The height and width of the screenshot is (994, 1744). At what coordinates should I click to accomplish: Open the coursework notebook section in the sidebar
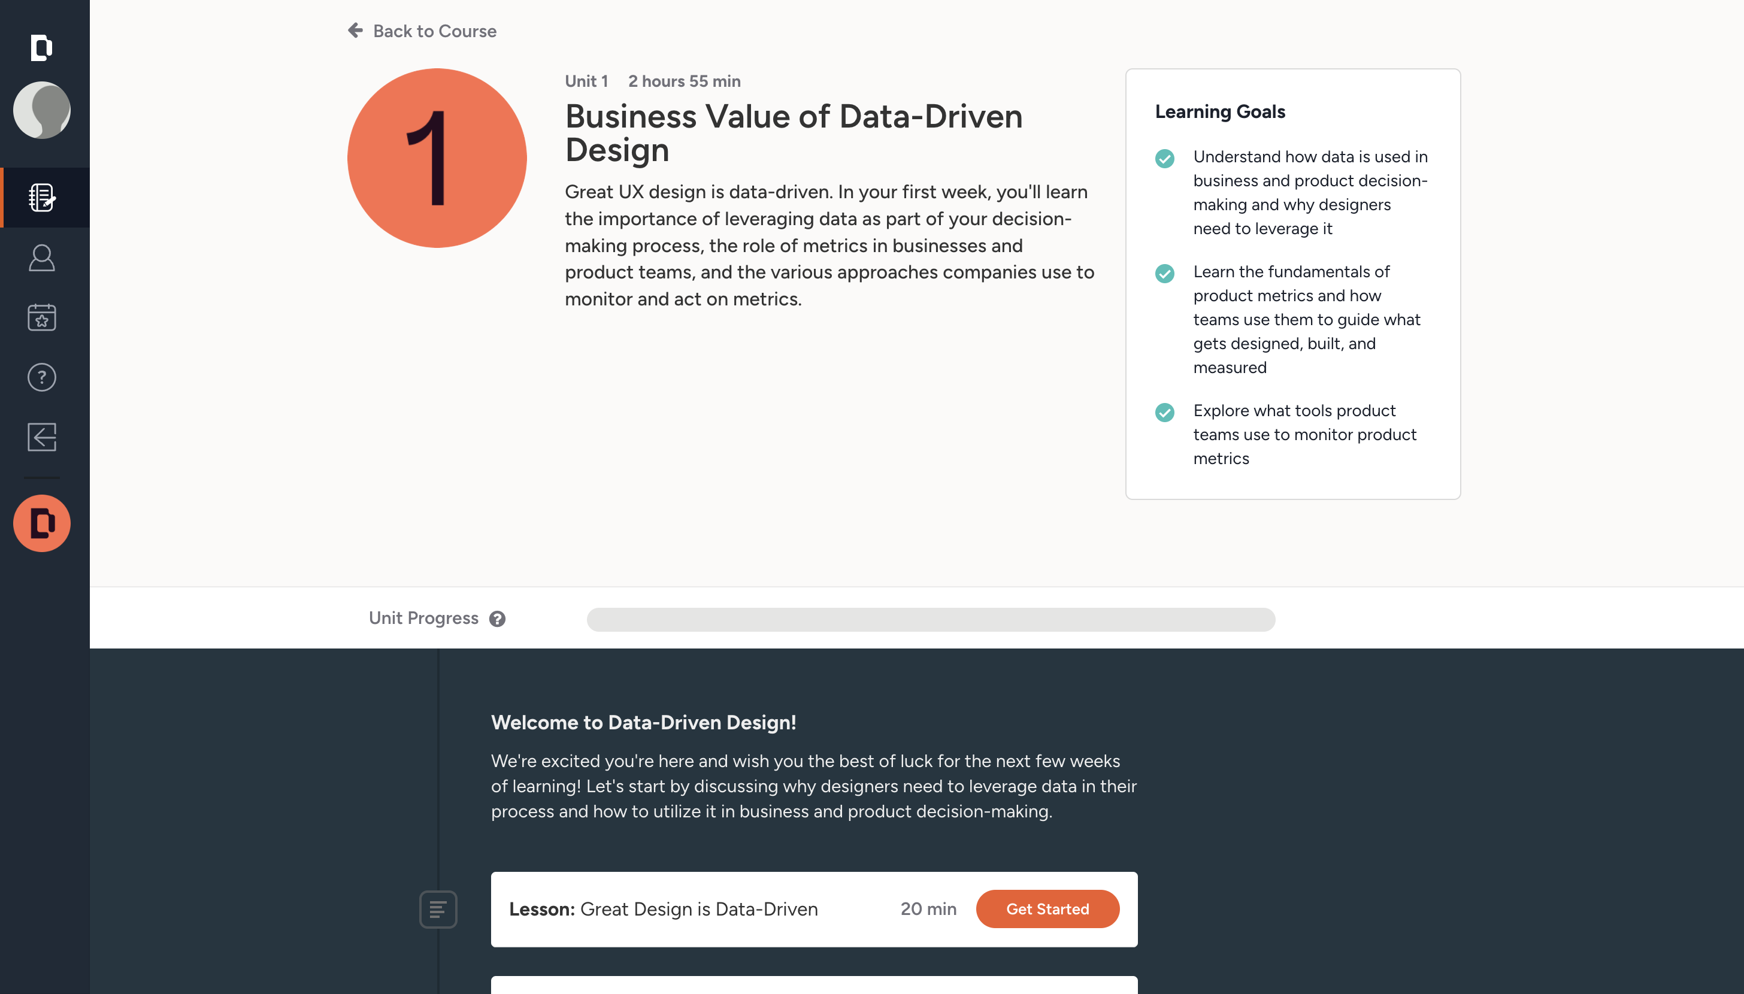[41, 198]
